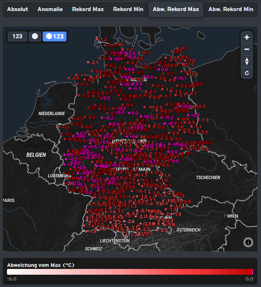The width and height of the screenshot is (261, 287).
Task: Click the BELGIEN map label
Action: 36,155
